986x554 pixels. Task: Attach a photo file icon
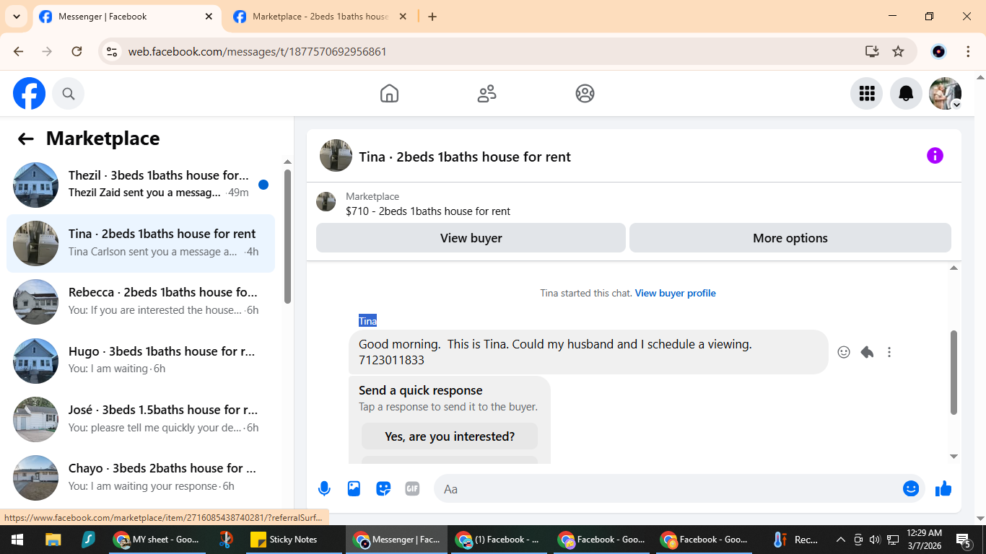[x=354, y=489]
